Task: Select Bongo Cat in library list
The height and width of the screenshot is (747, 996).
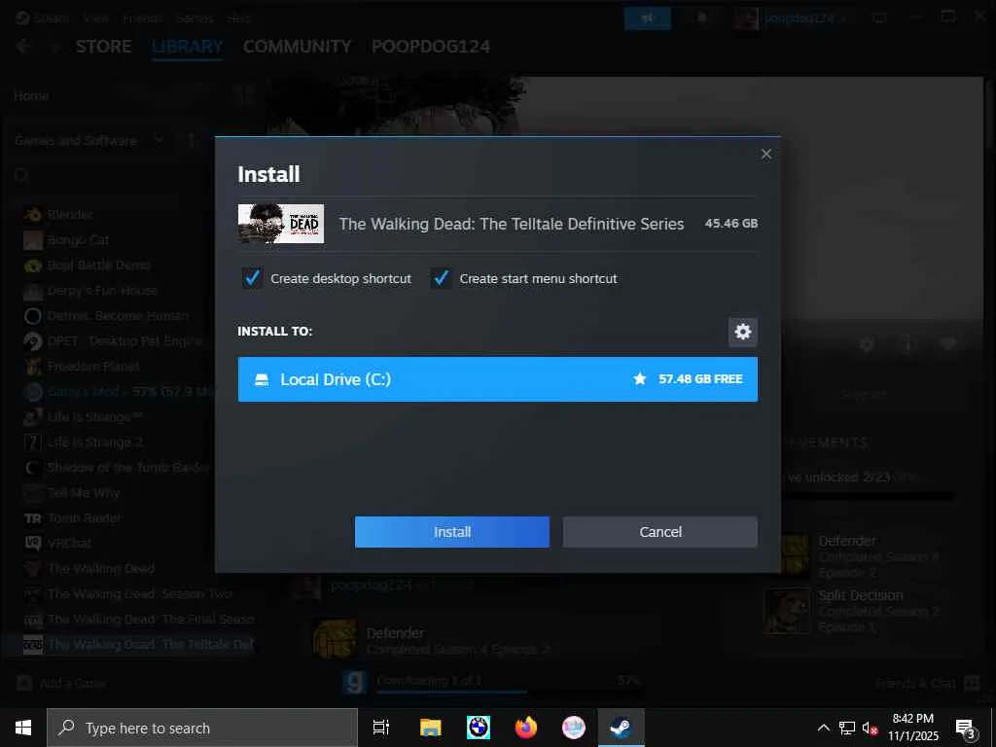Action: [78, 240]
